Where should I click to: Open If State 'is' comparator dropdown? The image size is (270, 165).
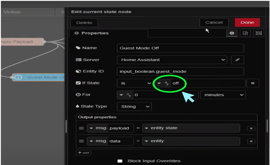tap(135, 83)
